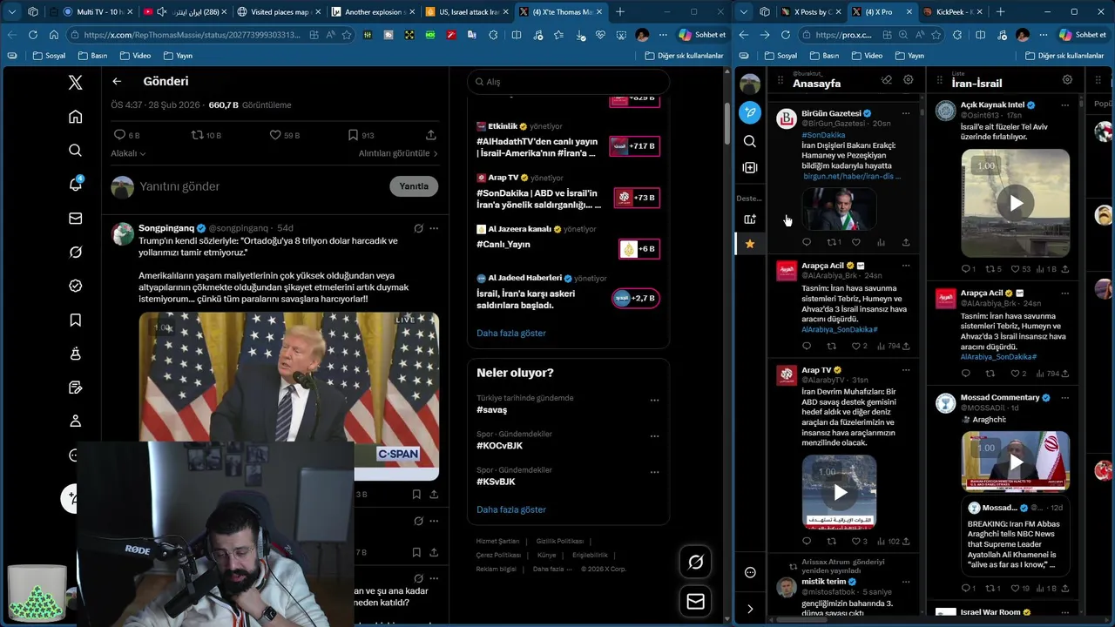The height and width of the screenshot is (627, 1115).
Task: Open the Video bookmarks folder in left browser
Action: [135, 56]
